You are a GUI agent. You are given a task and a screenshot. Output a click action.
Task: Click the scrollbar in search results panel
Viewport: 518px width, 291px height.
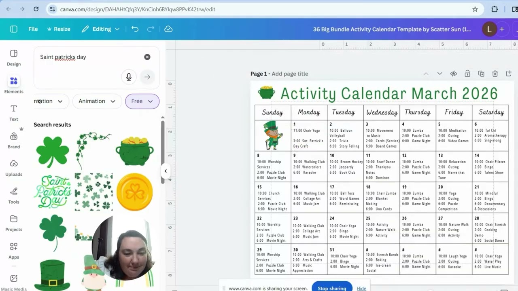pos(163,152)
